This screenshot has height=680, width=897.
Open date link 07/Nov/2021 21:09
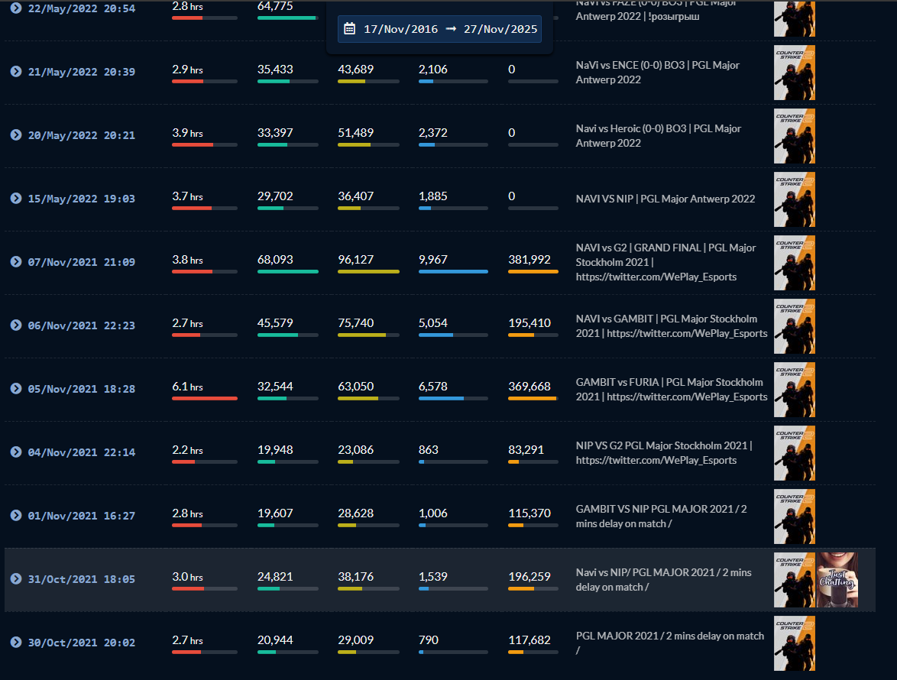[x=81, y=263]
